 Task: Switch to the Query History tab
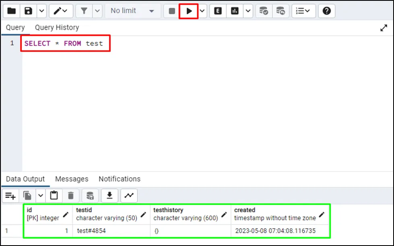(x=57, y=27)
